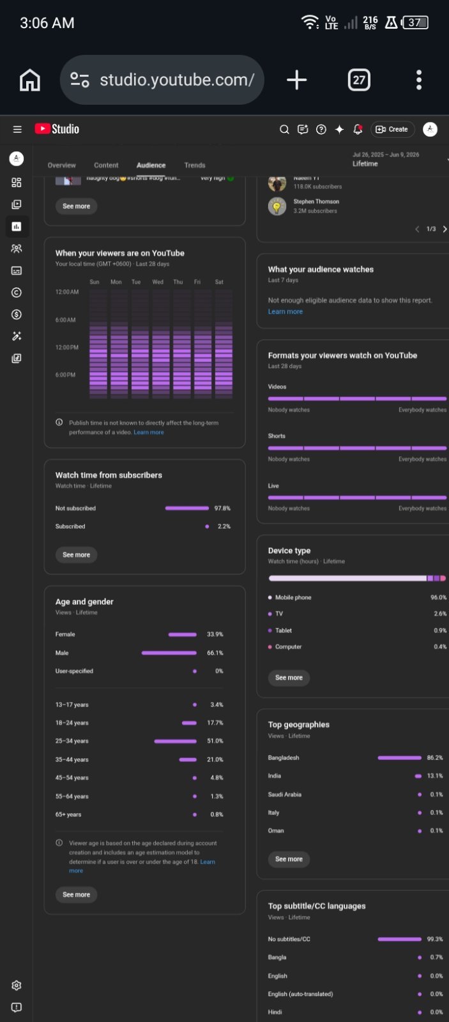This screenshot has height=1022, width=449.
Task: Click the Male gender row
Action: tap(140, 653)
